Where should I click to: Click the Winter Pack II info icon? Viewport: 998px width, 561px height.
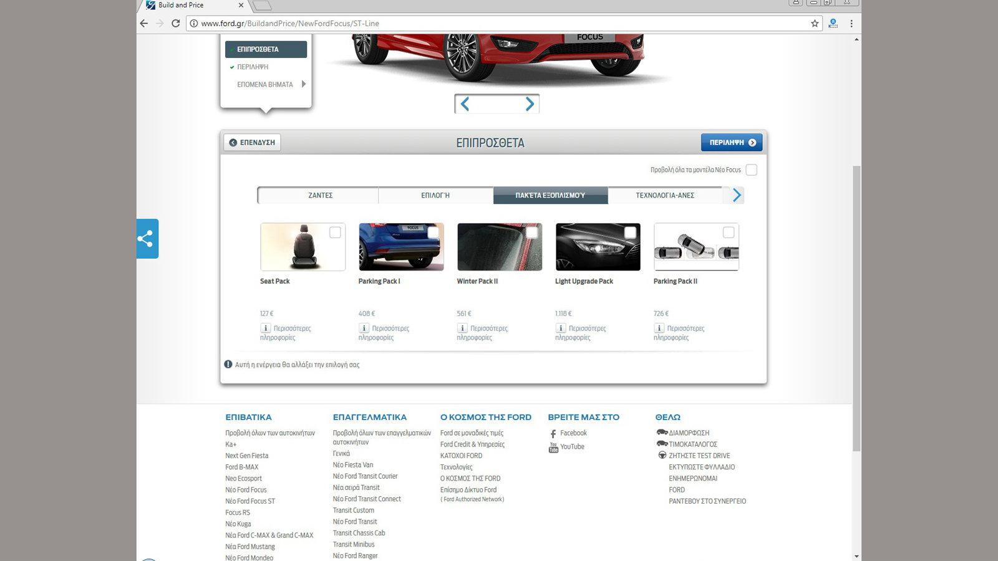462,328
